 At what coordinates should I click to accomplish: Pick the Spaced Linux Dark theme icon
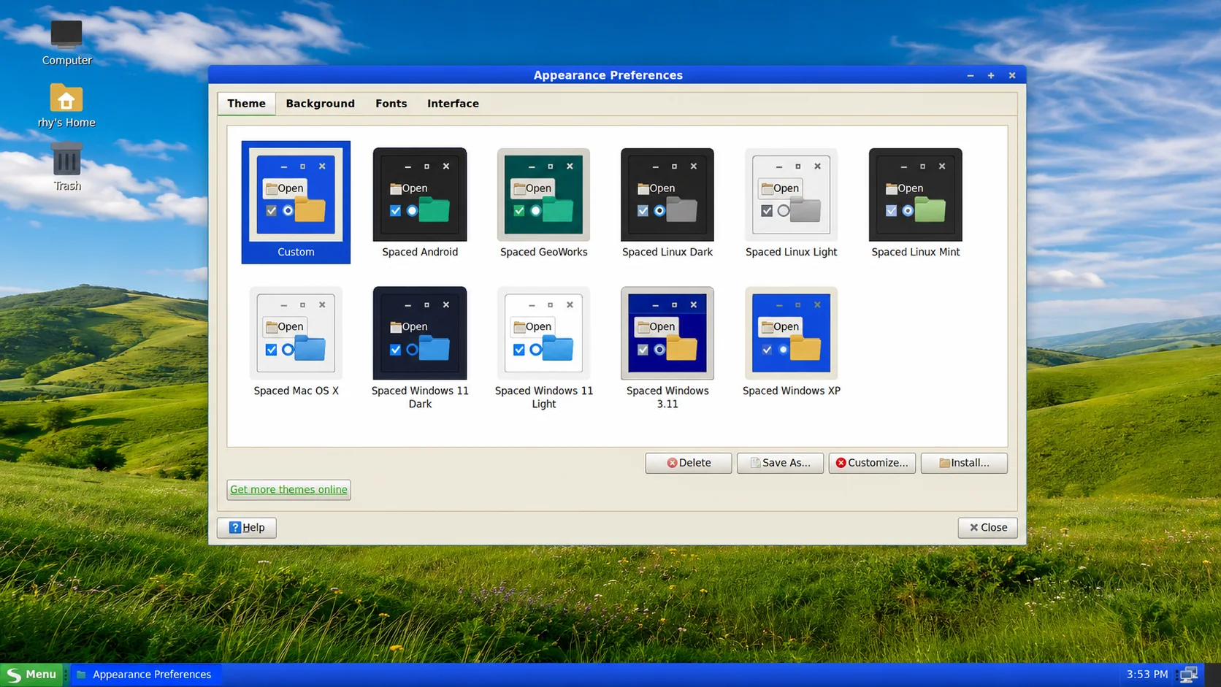coord(667,195)
